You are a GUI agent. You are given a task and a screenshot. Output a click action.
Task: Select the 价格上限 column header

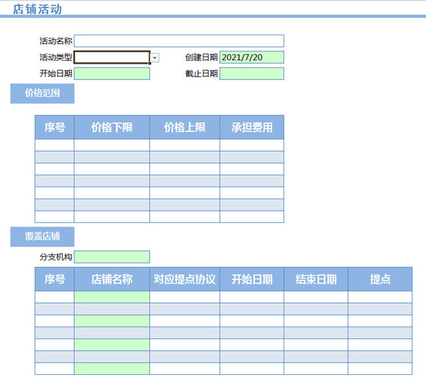click(x=185, y=128)
